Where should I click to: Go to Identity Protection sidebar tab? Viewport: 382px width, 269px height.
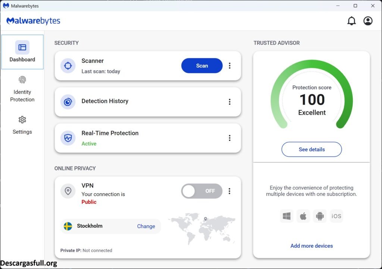click(22, 89)
